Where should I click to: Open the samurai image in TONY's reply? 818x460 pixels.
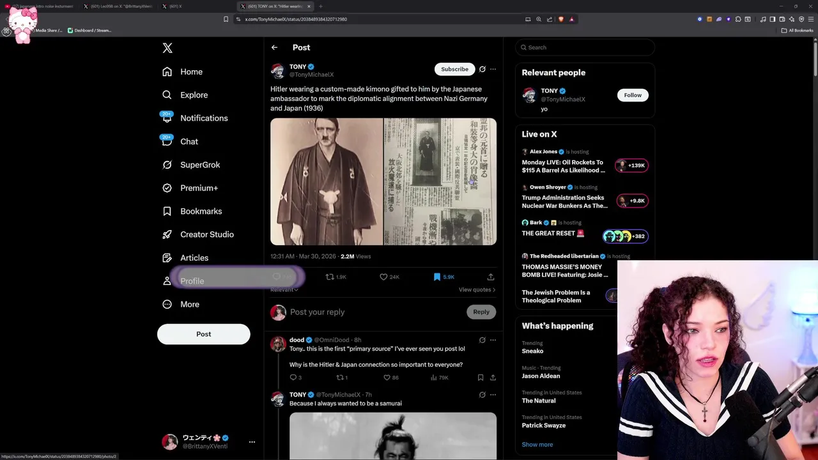(393, 436)
